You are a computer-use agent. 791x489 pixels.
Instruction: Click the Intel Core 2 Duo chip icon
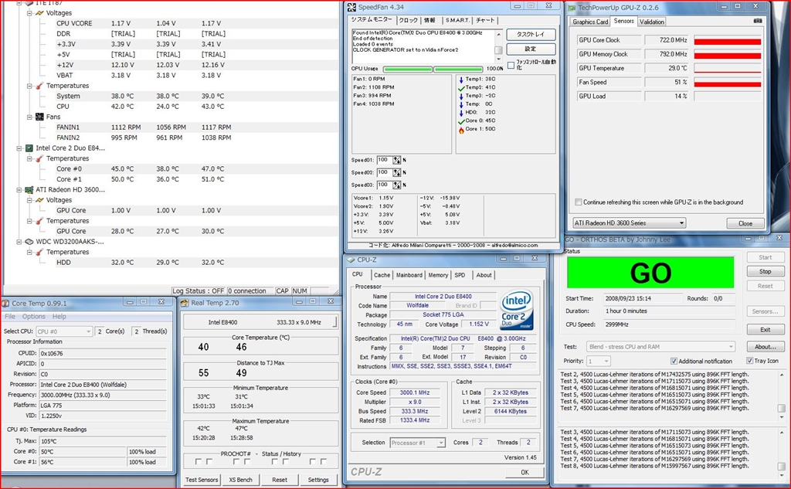coord(29,148)
